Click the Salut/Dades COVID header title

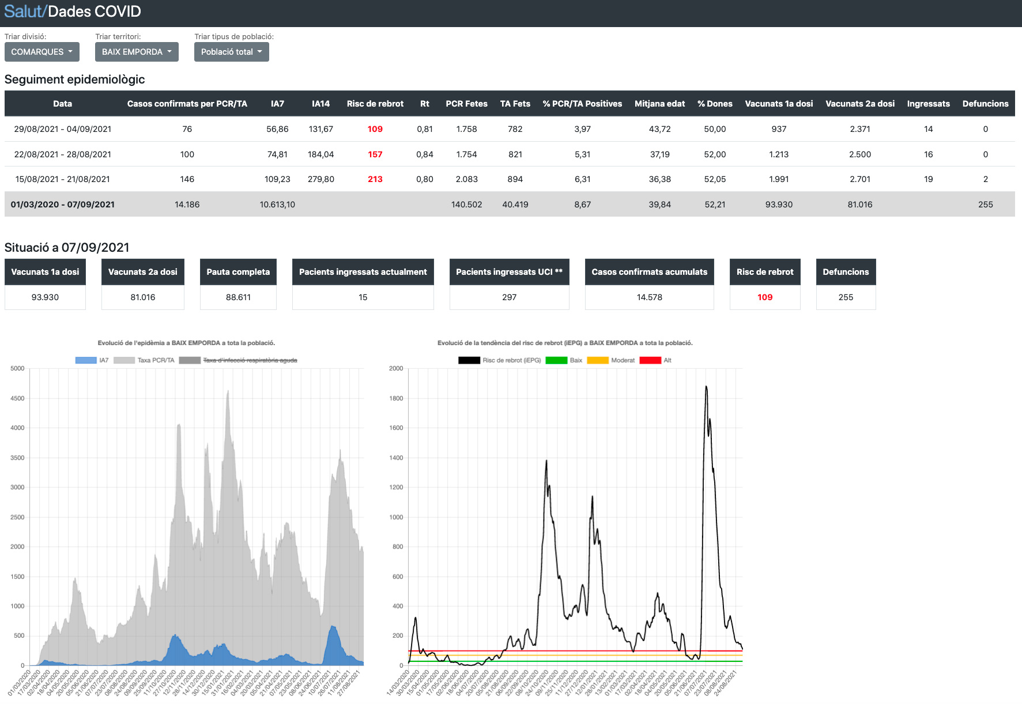pos(73,12)
